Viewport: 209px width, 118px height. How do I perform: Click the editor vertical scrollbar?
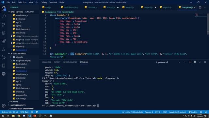coord(208,24)
